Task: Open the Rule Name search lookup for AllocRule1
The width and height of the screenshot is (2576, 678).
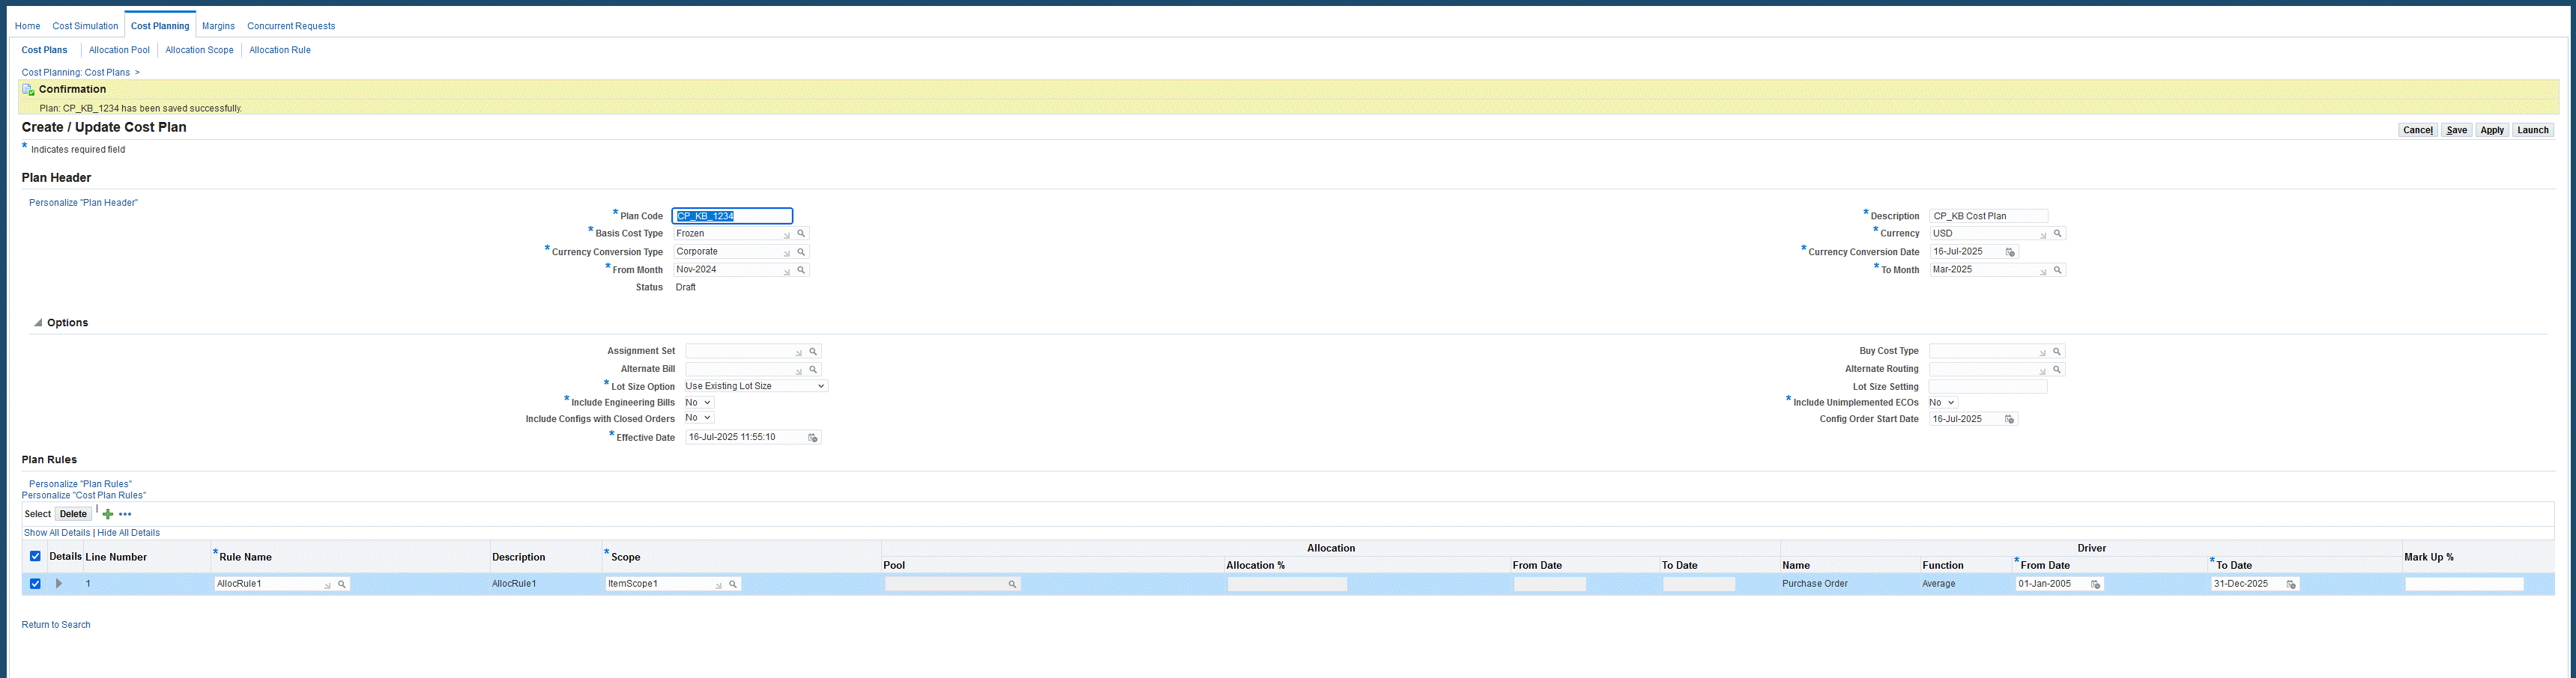Action: click(342, 584)
